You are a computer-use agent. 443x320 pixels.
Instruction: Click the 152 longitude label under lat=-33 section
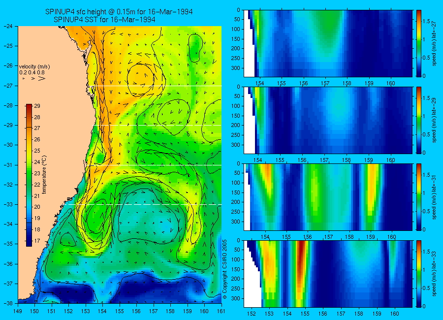tap(252, 314)
